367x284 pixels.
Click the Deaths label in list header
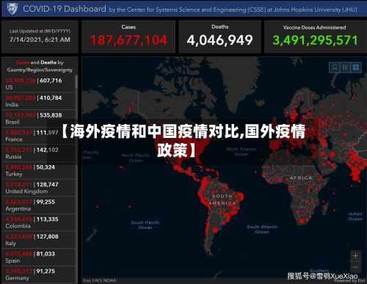(48, 62)
